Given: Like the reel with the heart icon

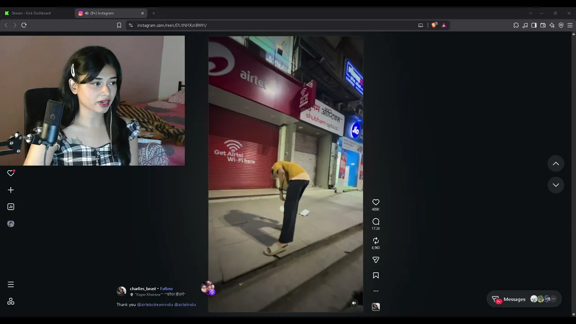Looking at the screenshot, I should 376,202.
